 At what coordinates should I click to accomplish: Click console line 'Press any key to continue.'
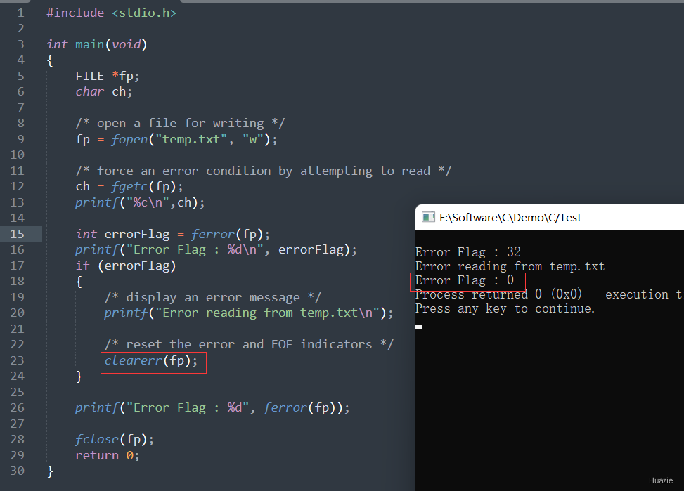coord(505,309)
